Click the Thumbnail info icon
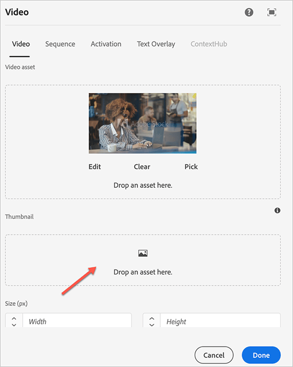293x367 pixels. click(277, 210)
